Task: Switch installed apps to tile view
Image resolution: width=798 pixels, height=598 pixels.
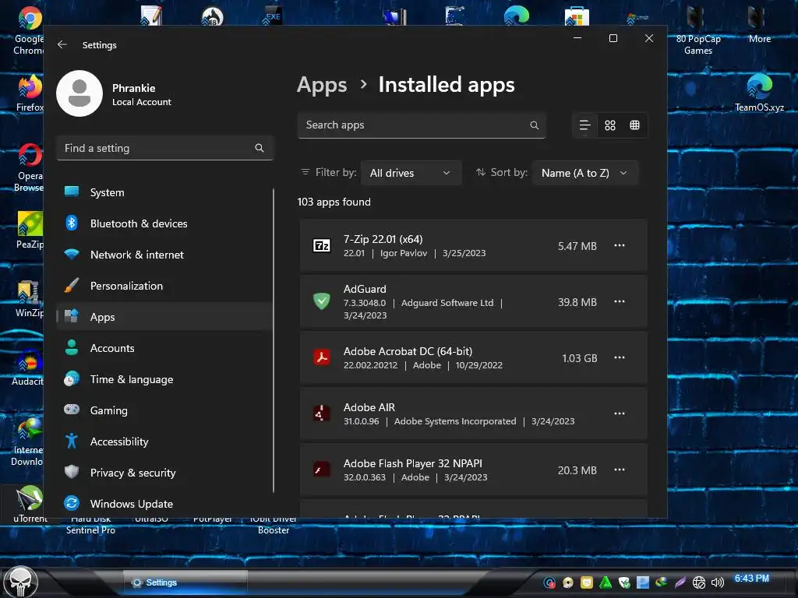Action: coord(634,125)
